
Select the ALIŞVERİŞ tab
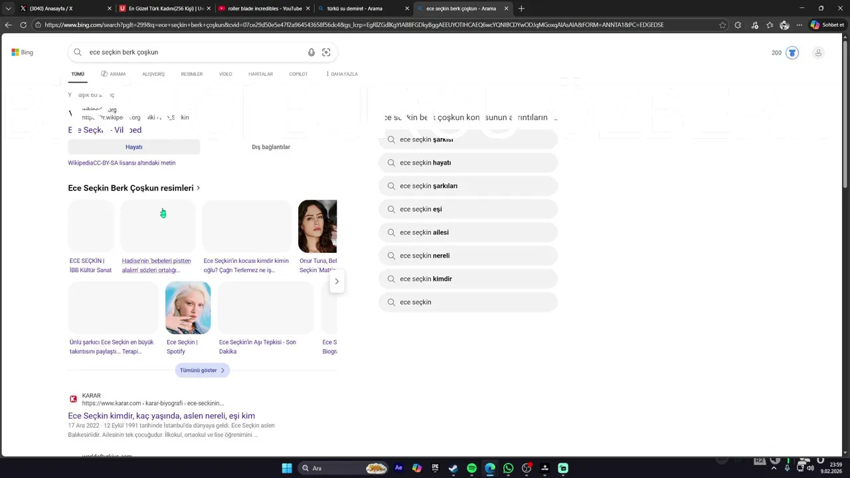(x=153, y=74)
